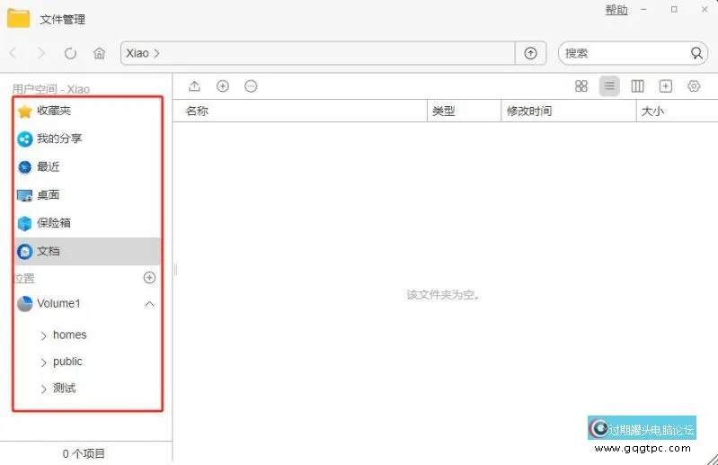Expand the public folder
The image size is (718, 465).
tap(43, 362)
